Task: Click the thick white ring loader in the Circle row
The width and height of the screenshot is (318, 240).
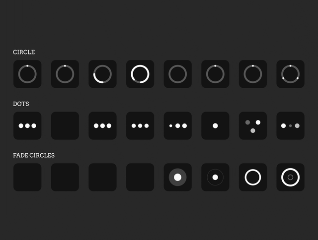Action: click(x=140, y=74)
